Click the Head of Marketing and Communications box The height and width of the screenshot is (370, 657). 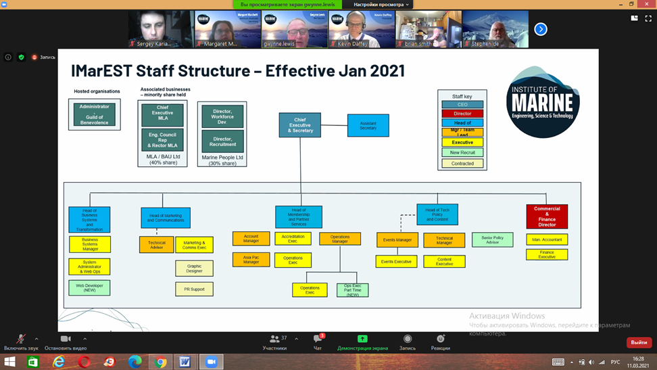(x=166, y=218)
